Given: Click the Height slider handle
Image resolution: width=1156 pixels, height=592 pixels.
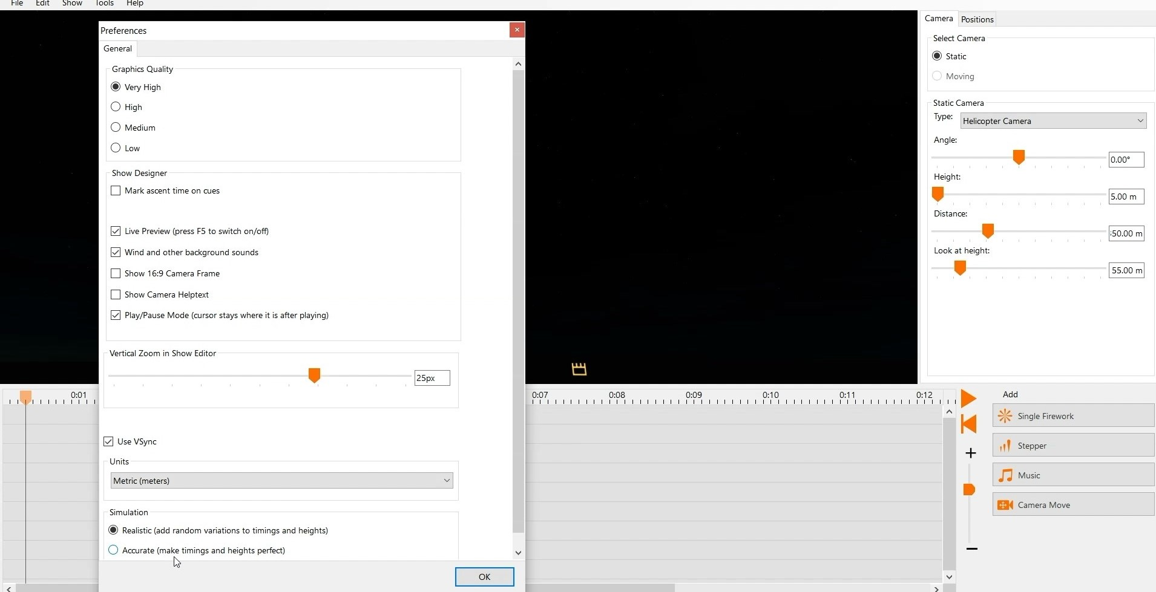Looking at the screenshot, I should pos(938,194).
